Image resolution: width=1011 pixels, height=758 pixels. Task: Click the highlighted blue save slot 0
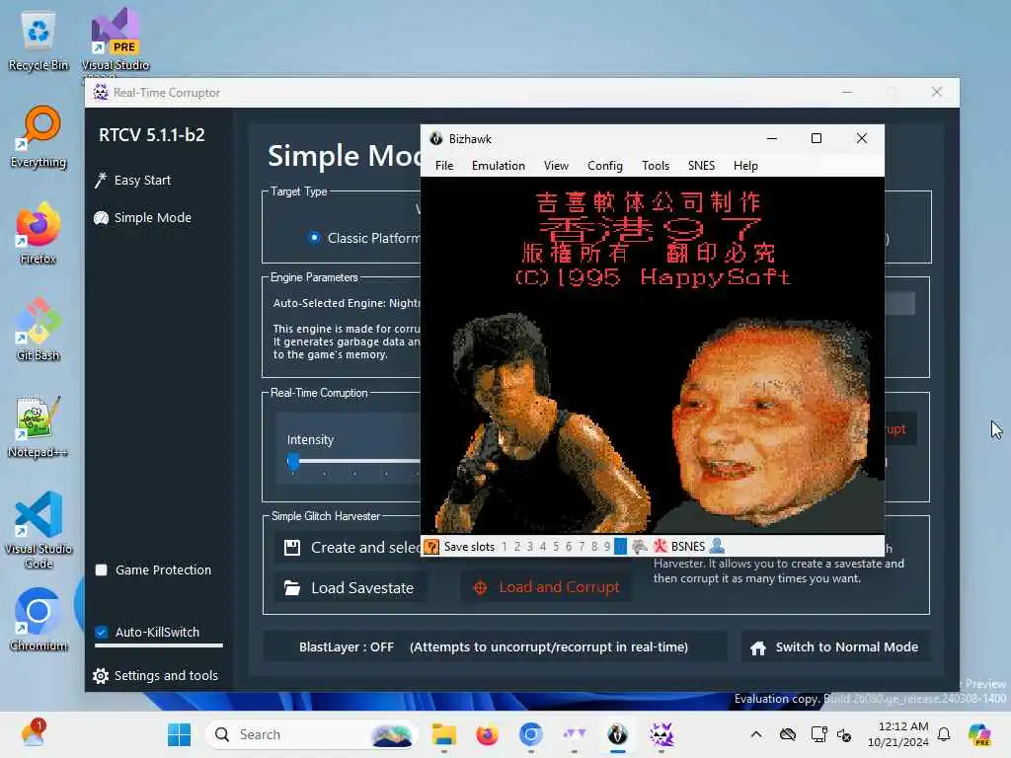pos(620,547)
